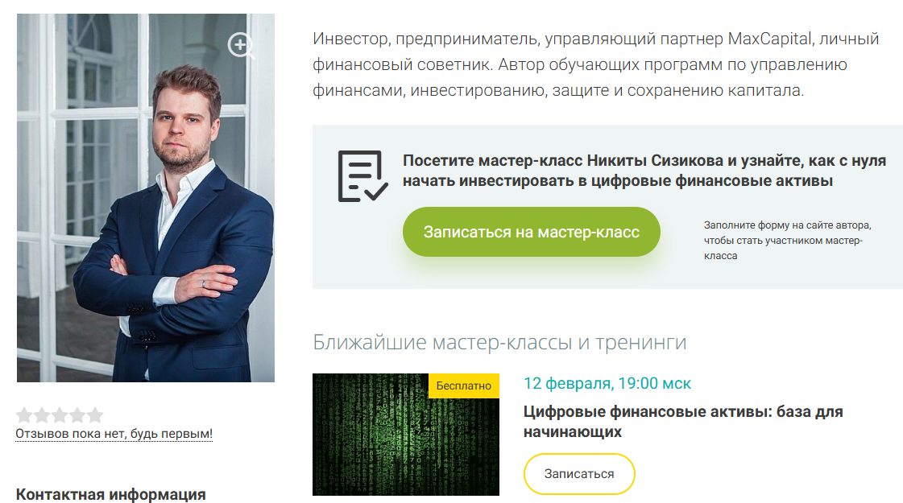Viewport: 903px width, 503px height.
Task: Open 'Отзывов пока нет, будь первым!' link
Action: pos(114,433)
